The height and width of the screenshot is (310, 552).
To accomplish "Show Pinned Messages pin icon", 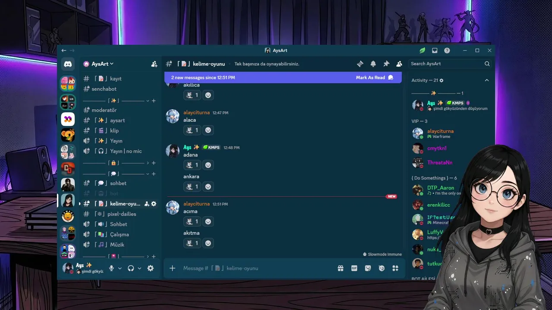I will [386, 64].
